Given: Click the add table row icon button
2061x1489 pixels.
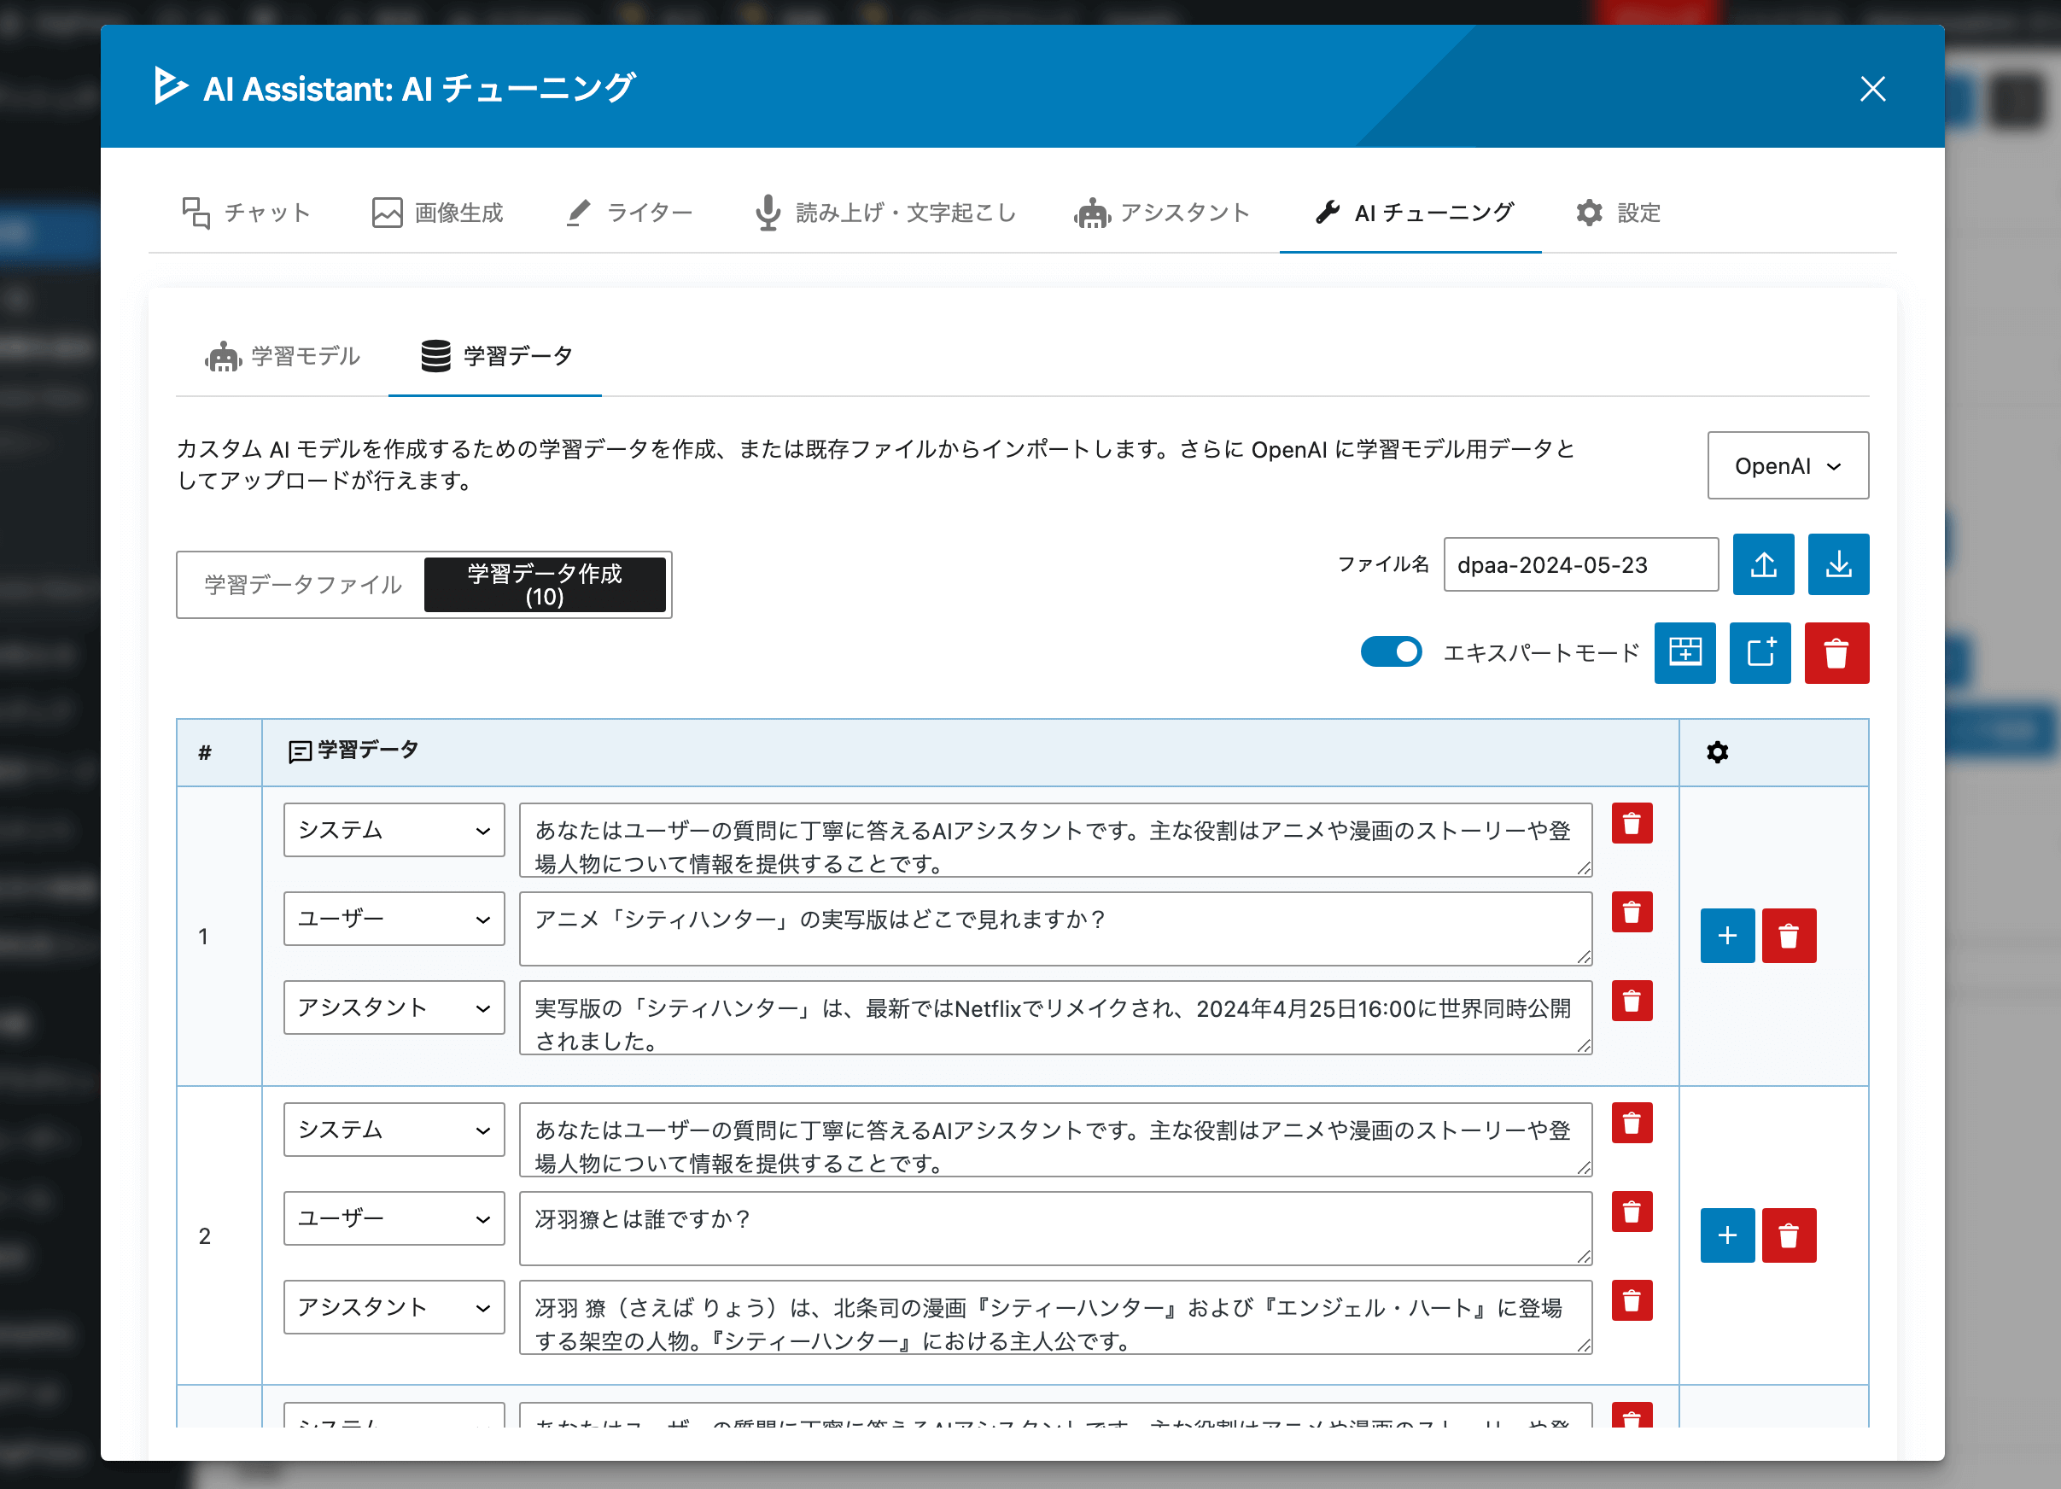Looking at the screenshot, I should [1684, 652].
